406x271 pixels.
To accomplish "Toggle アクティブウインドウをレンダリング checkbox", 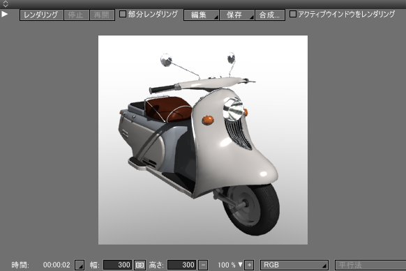I will 292,14.
